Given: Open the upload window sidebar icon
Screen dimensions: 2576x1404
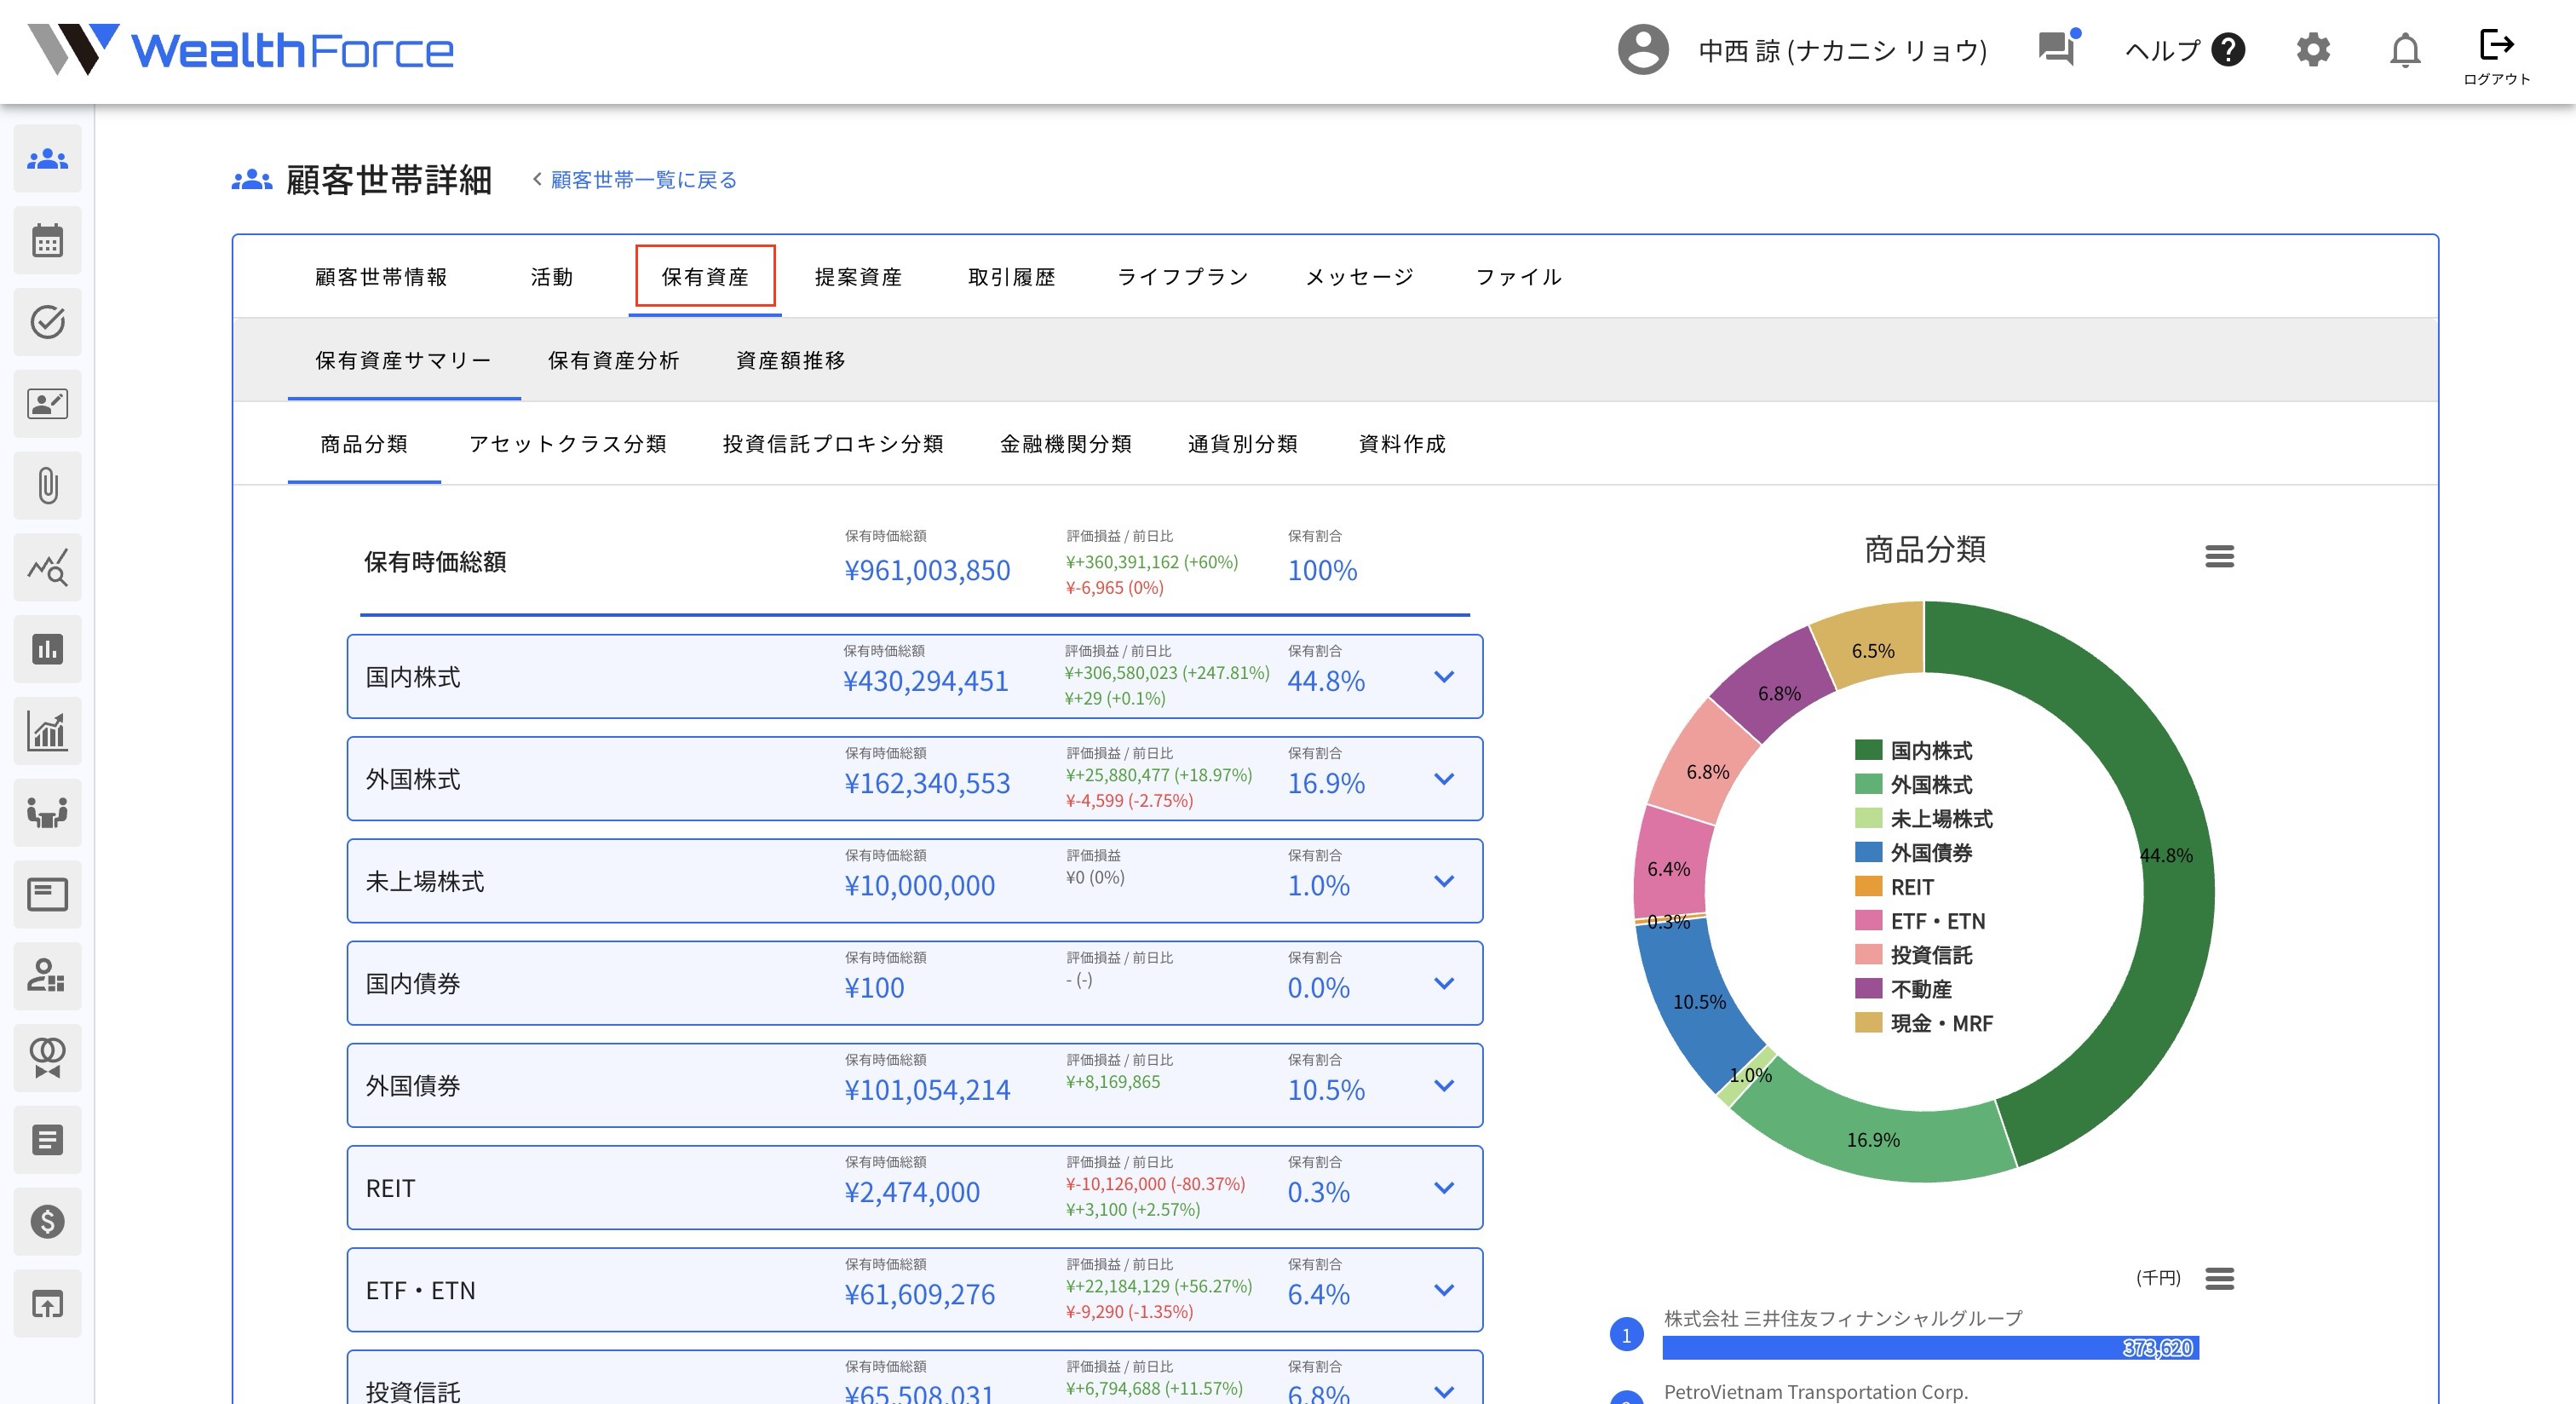Looking at the screenshot, I should tap(47, 1303).
